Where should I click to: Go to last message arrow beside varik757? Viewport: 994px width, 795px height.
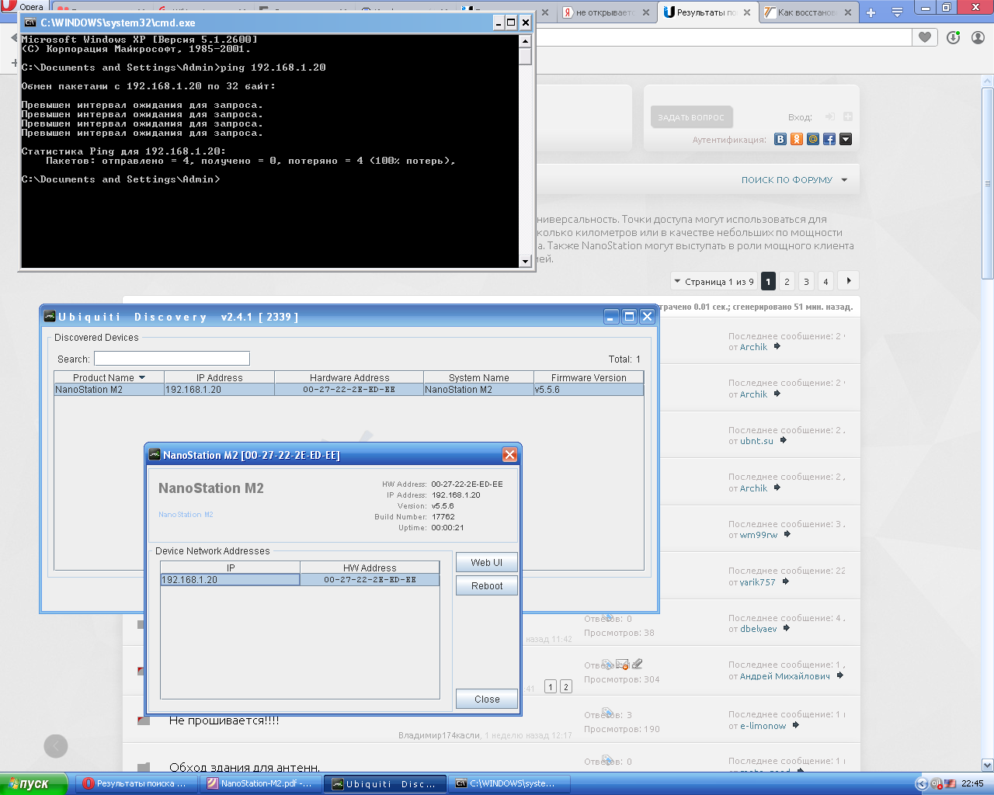785,581
